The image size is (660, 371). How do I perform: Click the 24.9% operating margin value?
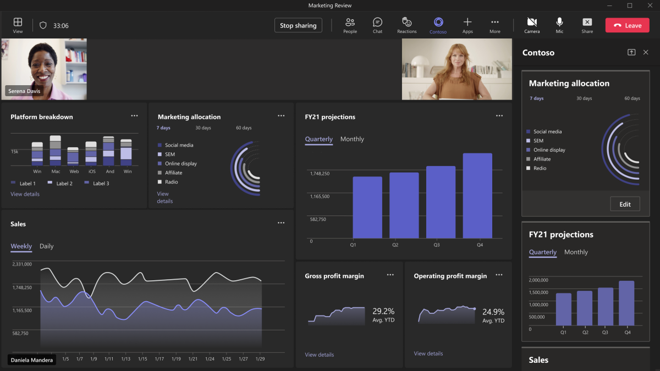pos(493,312)
